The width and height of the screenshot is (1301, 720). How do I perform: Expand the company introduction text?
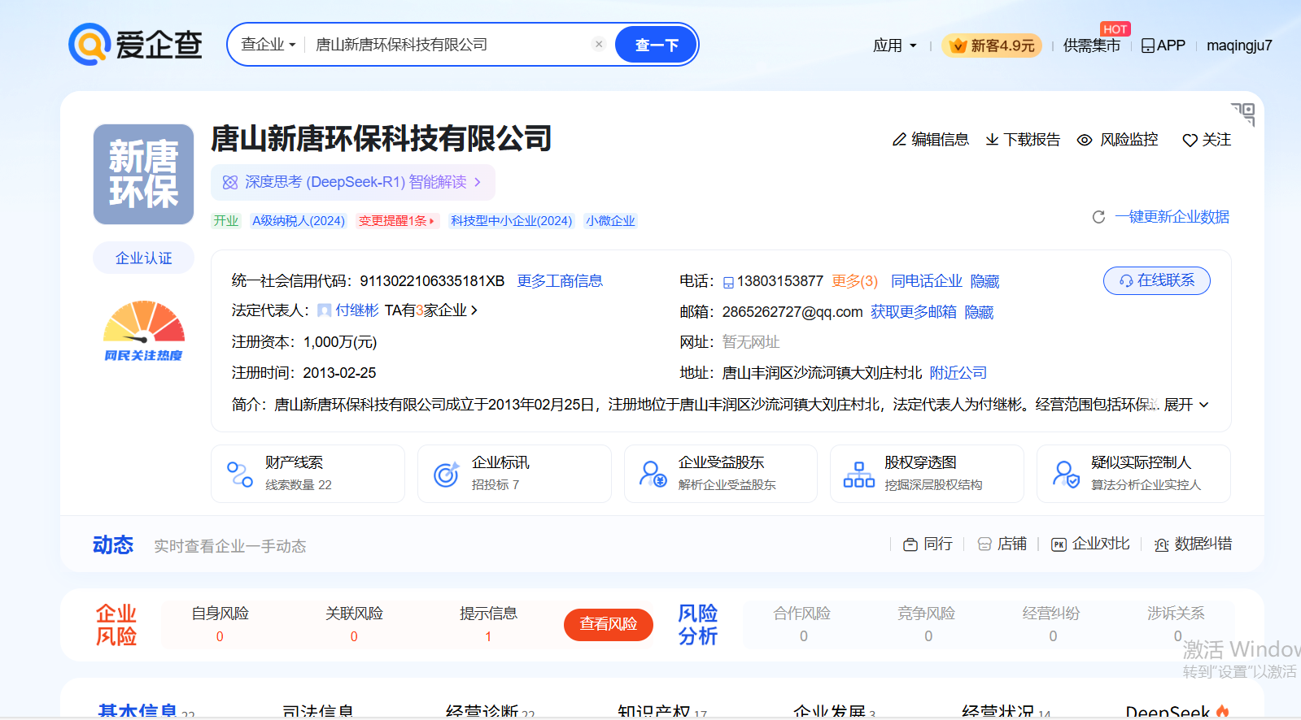point(1186,405)
